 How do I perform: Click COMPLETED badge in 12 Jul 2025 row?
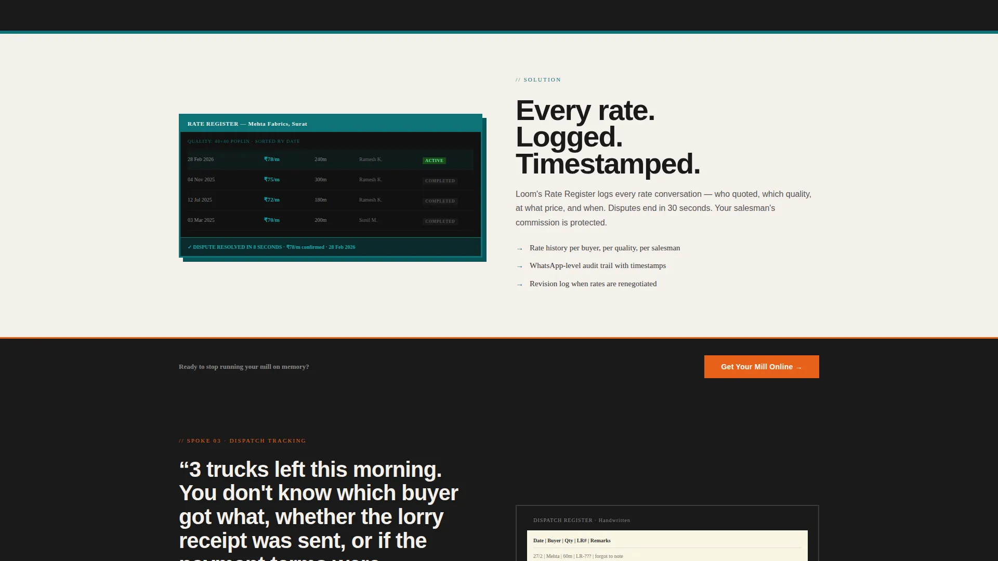(x=440, y=201)
